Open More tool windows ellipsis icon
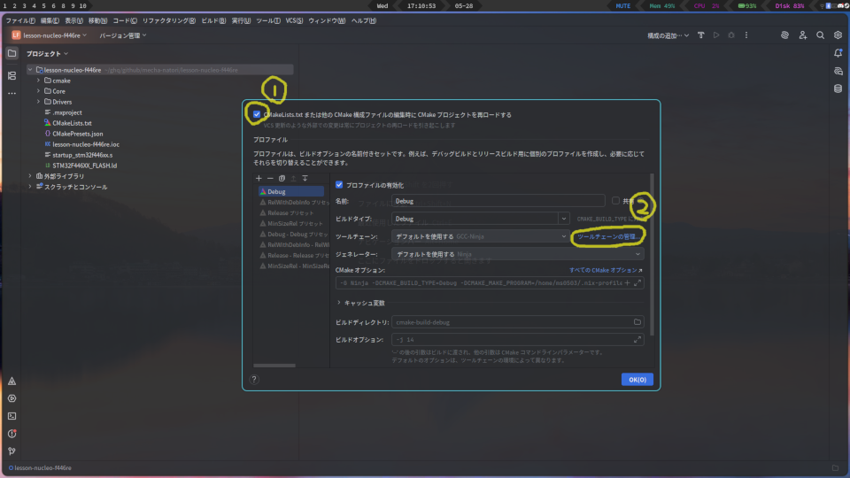This screenshot has width=850, height=478. tap(12, 93)
